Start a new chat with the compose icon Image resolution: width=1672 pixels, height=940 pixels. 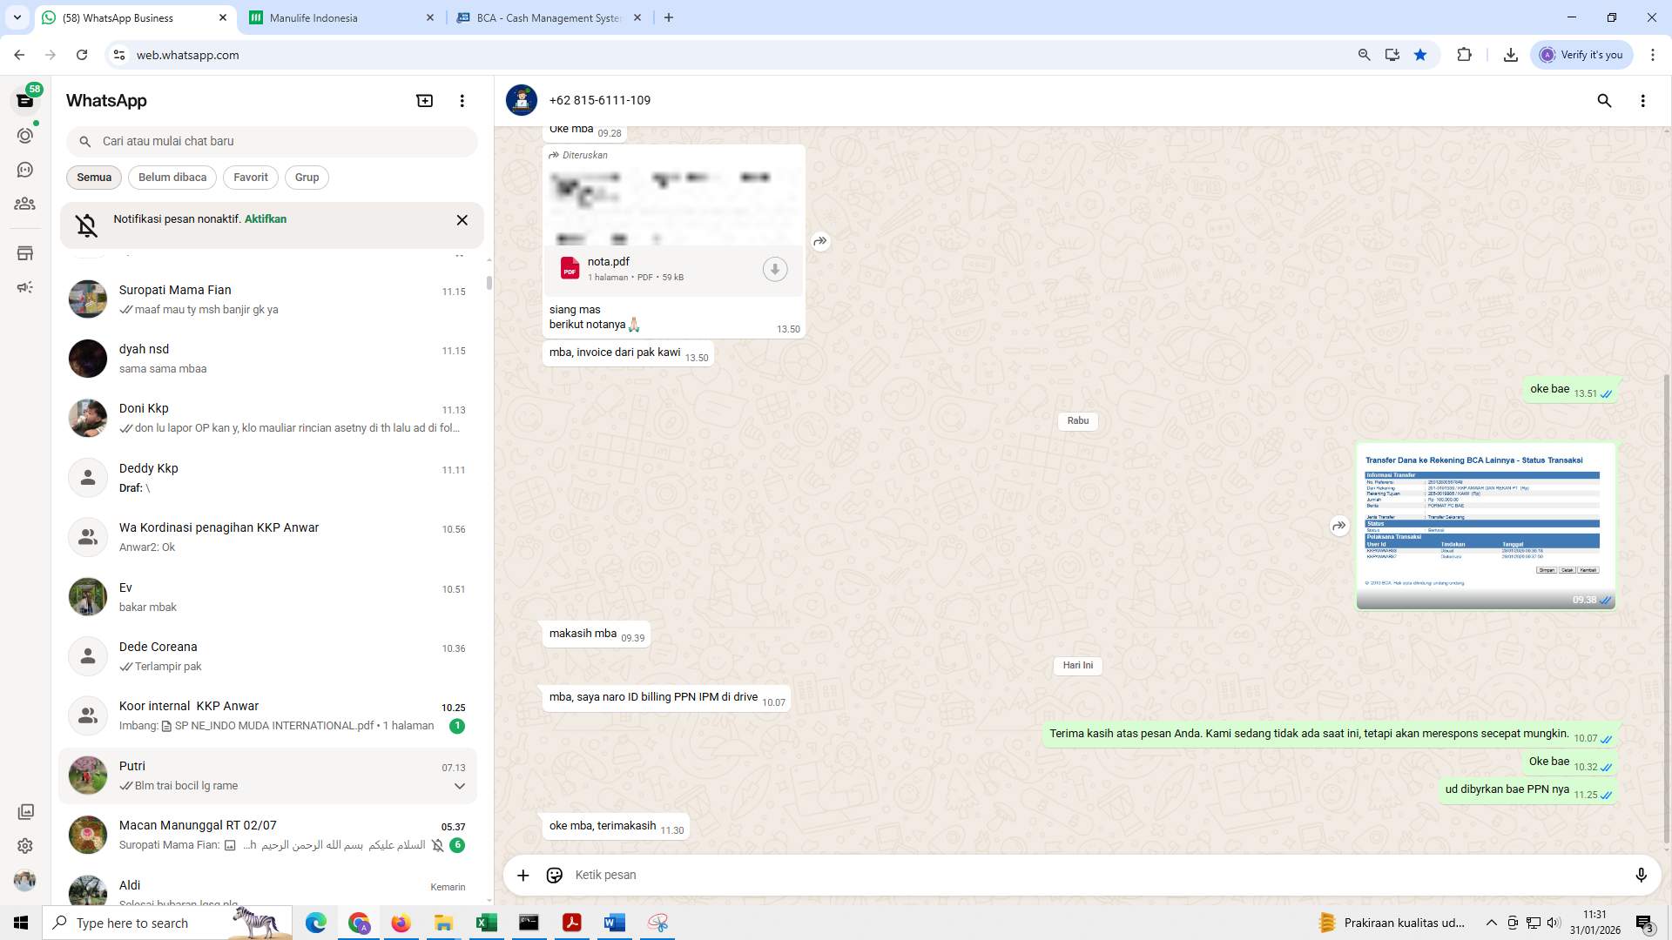[424, 100]
